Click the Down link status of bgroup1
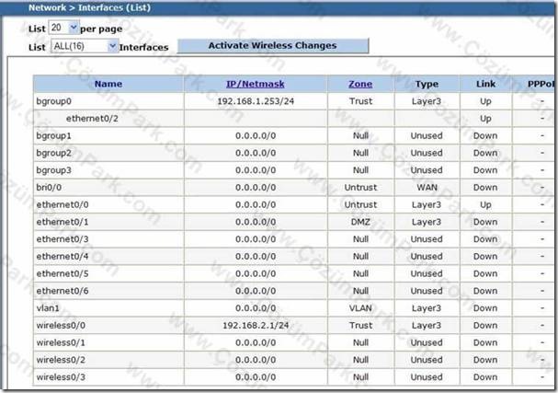This screenshot has height=393, width=558. pyautogui.click(x=485, y=135)
